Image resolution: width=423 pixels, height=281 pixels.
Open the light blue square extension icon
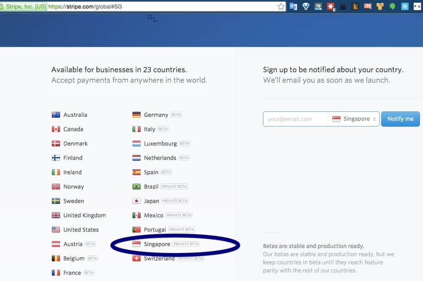[405, 6]
